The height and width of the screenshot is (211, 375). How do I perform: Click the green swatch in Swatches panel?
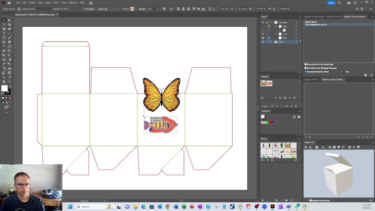pyautogui.click(x=267, y=122)
